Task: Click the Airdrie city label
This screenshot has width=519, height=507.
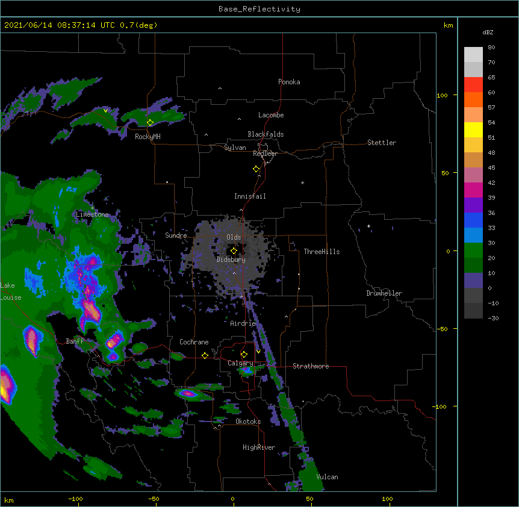Action: tap(243, 323)
